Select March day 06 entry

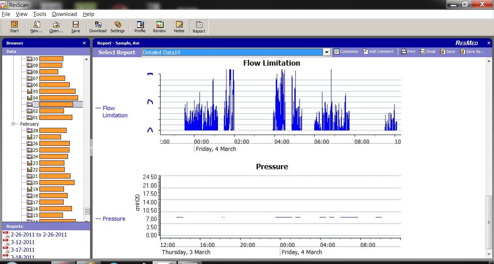click(48, 85)
